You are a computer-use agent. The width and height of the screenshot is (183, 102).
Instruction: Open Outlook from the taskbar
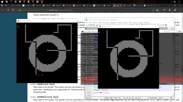click(15, 2)
